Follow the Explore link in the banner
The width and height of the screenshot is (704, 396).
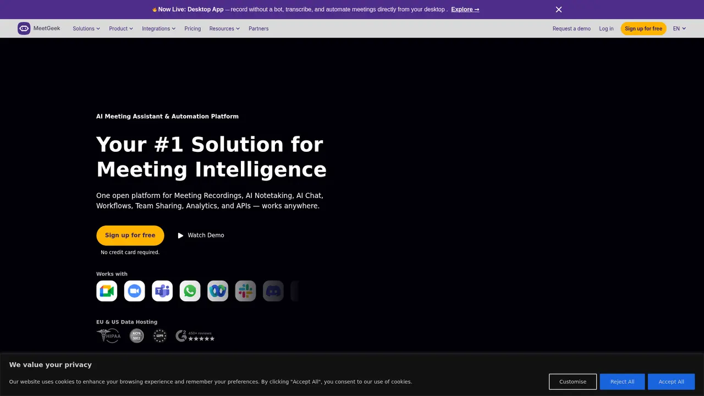(x=465, y=9)
